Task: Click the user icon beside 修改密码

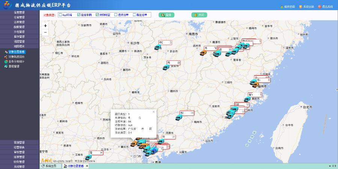Action: click(x=282, y=7)
